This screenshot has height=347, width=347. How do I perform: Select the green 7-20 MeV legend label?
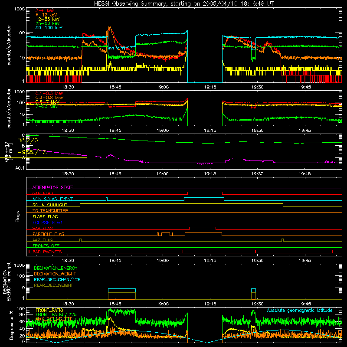[47, 106]
